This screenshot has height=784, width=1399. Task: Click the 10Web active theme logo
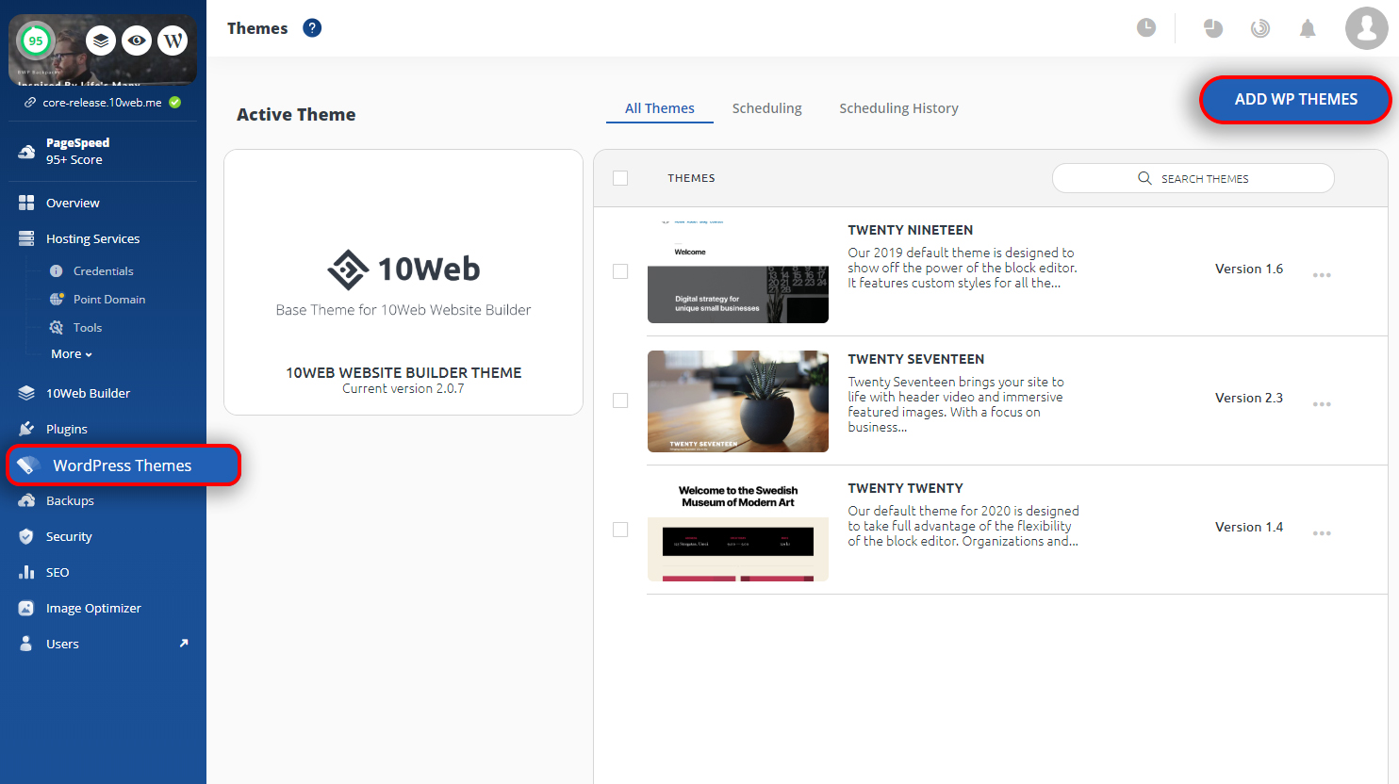click(403, 269)
